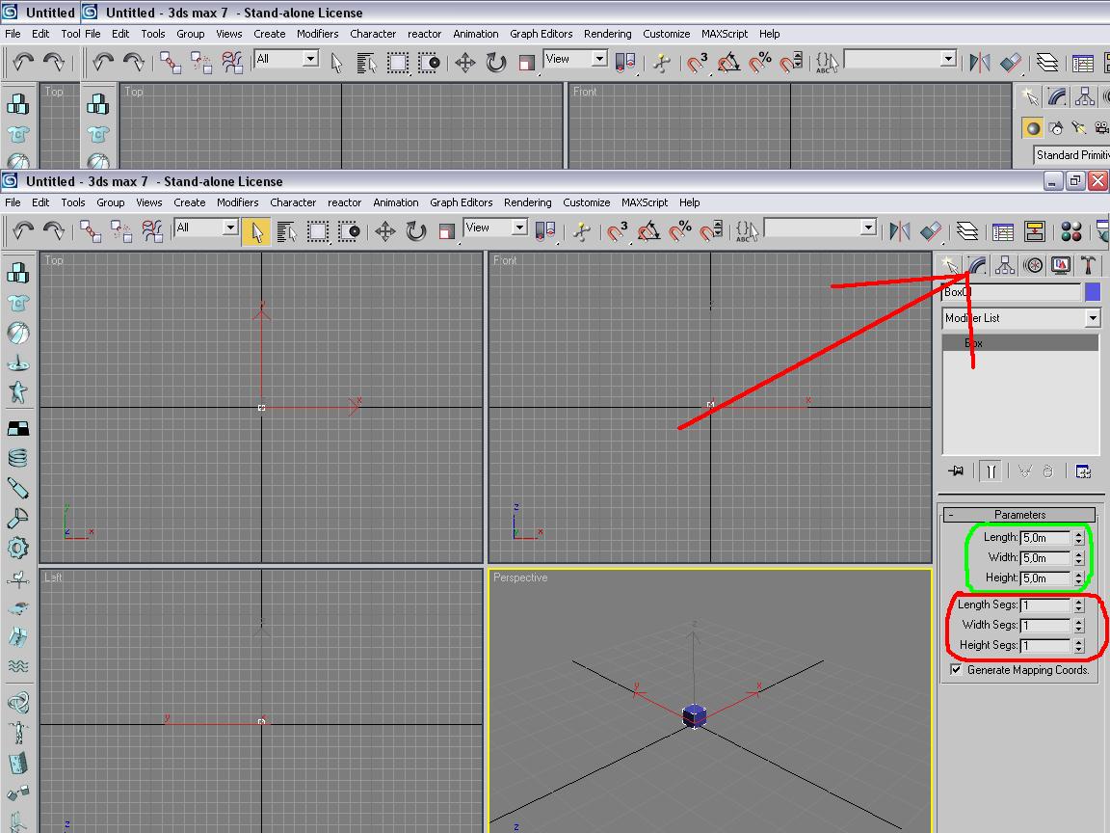Click the Height Segs spinner arrows
The width and height of the screenshot is (1110, 833).
(1079, 645)
